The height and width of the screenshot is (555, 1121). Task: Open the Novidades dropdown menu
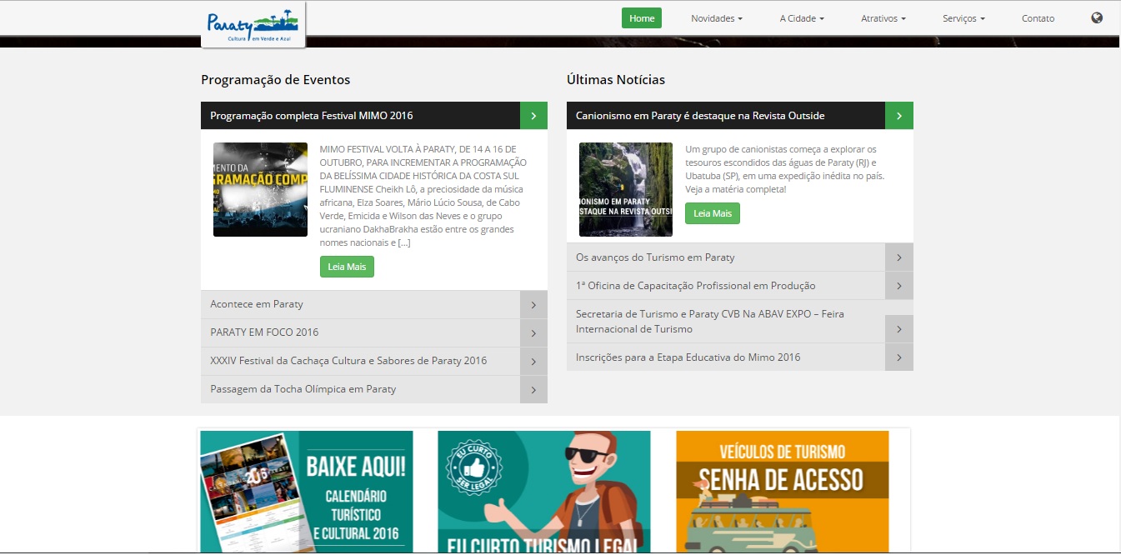pos(716,18)
